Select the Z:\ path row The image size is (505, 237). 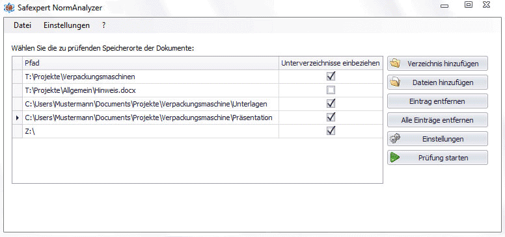(x=150, y=131)
